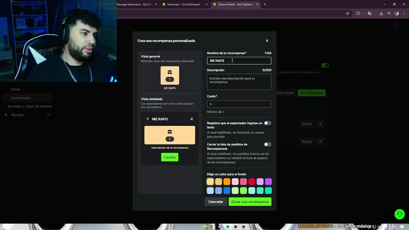Click Crear una recompensa button
The image size is (409, 230).
[x=250, y=202]
